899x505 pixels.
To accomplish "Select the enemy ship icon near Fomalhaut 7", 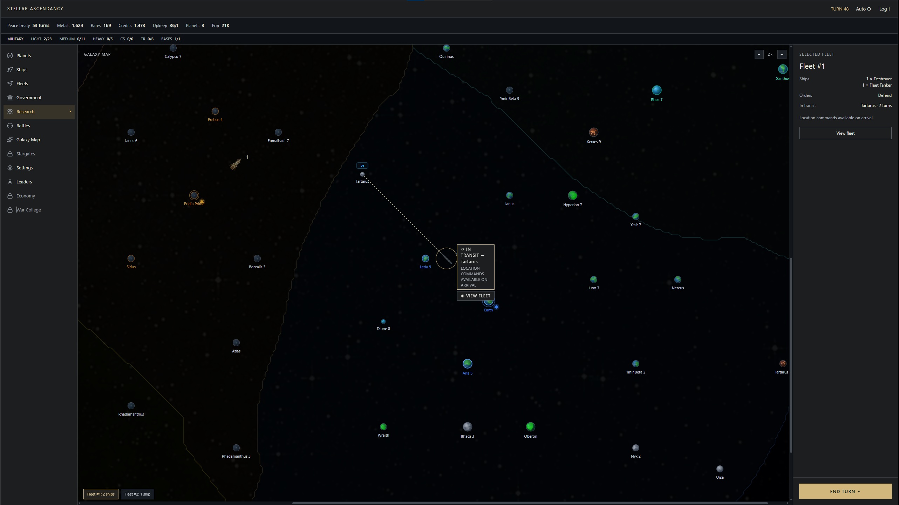I will tap(236, 164).
